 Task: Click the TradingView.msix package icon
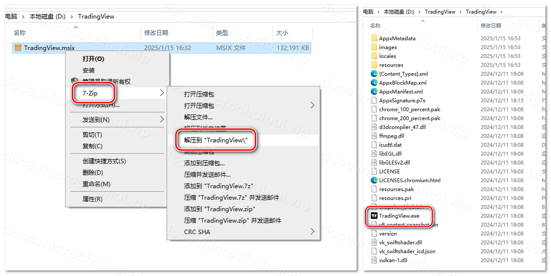point(18,48)
